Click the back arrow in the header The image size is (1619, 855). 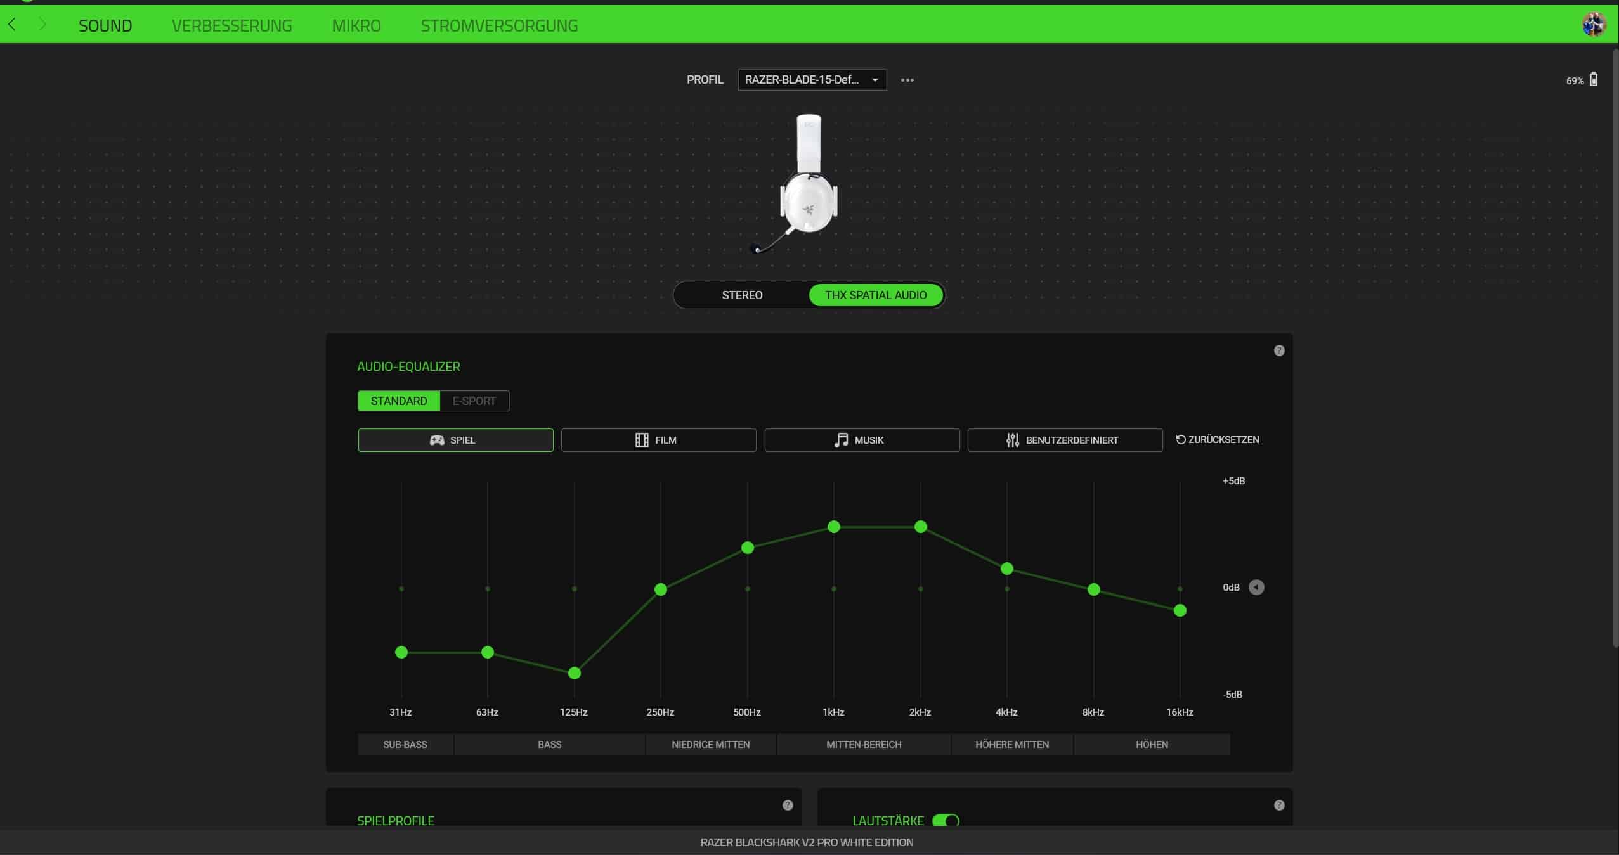[12, 25]
